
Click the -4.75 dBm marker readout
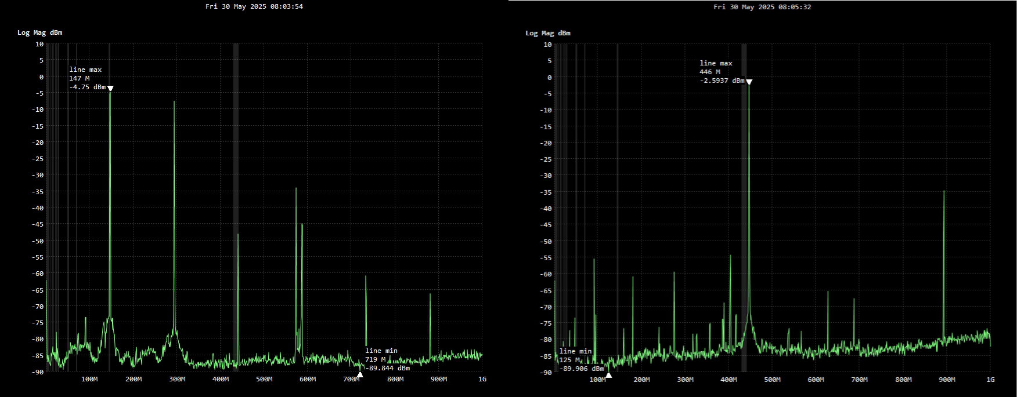[87, 88]
